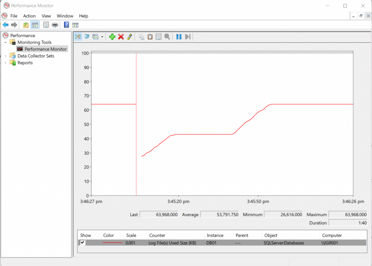Collapse the Monitoring Tools tree node
This screenshot has width=372, height=266.
click(5, 42)
